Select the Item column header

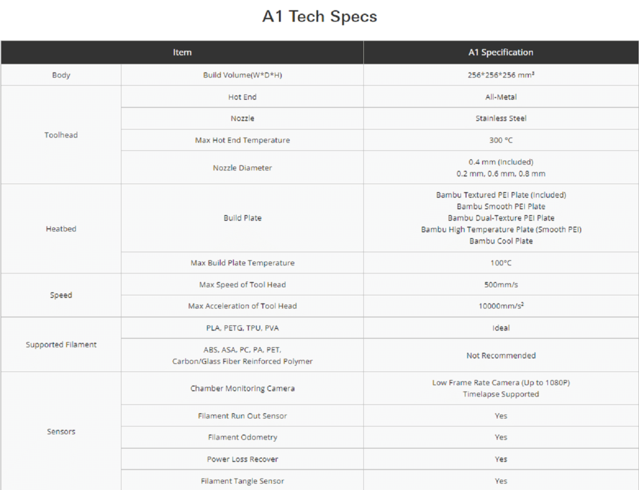pos(182,52)
